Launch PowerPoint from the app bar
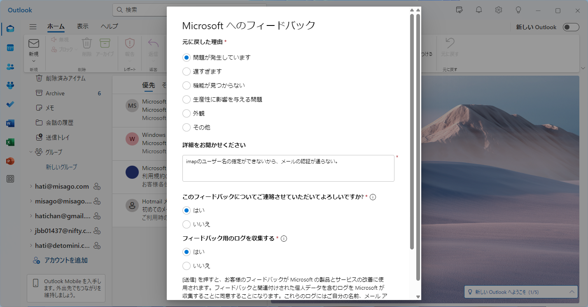This screenshot has height=307, width=588. click(x=10, y=161)
